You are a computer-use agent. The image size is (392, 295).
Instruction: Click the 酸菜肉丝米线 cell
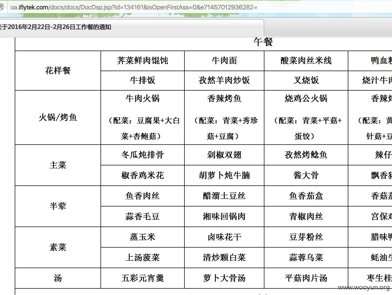pos(306,61)
